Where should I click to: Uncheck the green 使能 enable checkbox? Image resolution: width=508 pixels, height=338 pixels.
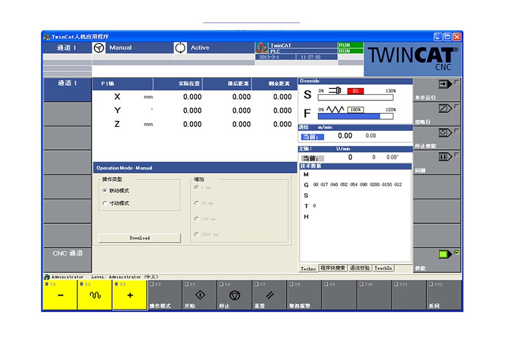457,252
